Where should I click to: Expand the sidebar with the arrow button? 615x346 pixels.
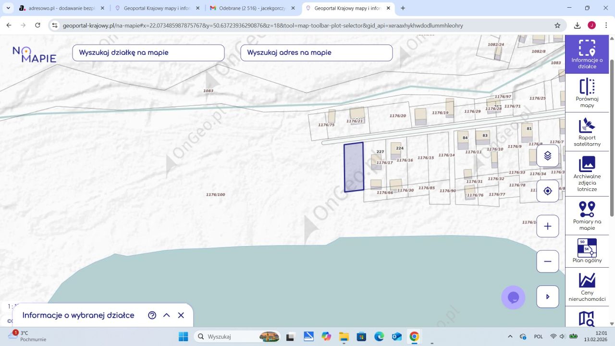(548, 297)
